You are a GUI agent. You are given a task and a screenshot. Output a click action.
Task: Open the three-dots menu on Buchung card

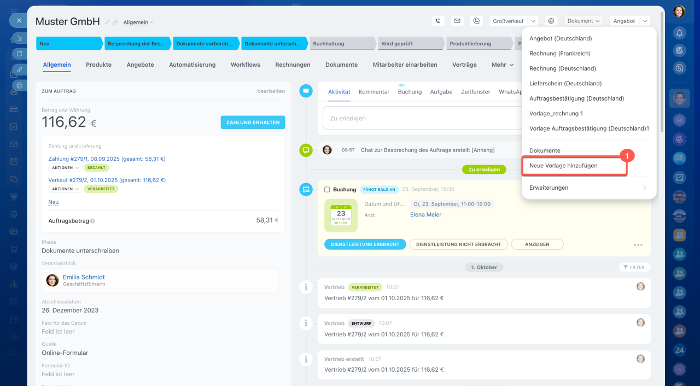coord(638,245)
